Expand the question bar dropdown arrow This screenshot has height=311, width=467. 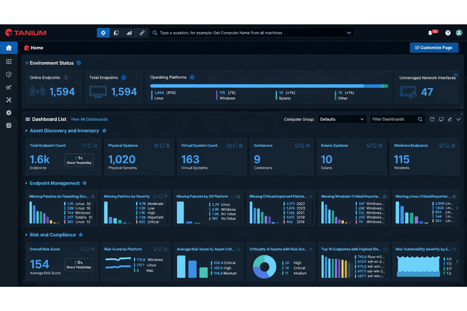pyautogui.click(x=349, y=33)
